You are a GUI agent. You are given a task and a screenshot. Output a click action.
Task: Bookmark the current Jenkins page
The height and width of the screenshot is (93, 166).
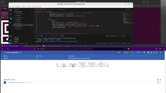pos(34,49)
